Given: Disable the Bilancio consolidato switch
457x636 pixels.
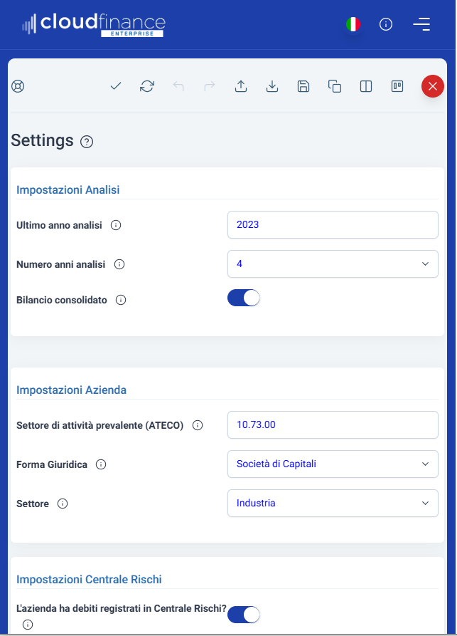Looking at the screenshot, I should 243,298.
